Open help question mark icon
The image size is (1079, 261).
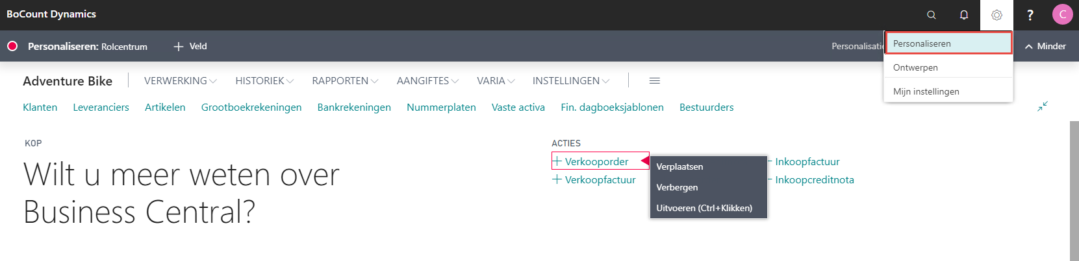click(x=1030, y=15)
